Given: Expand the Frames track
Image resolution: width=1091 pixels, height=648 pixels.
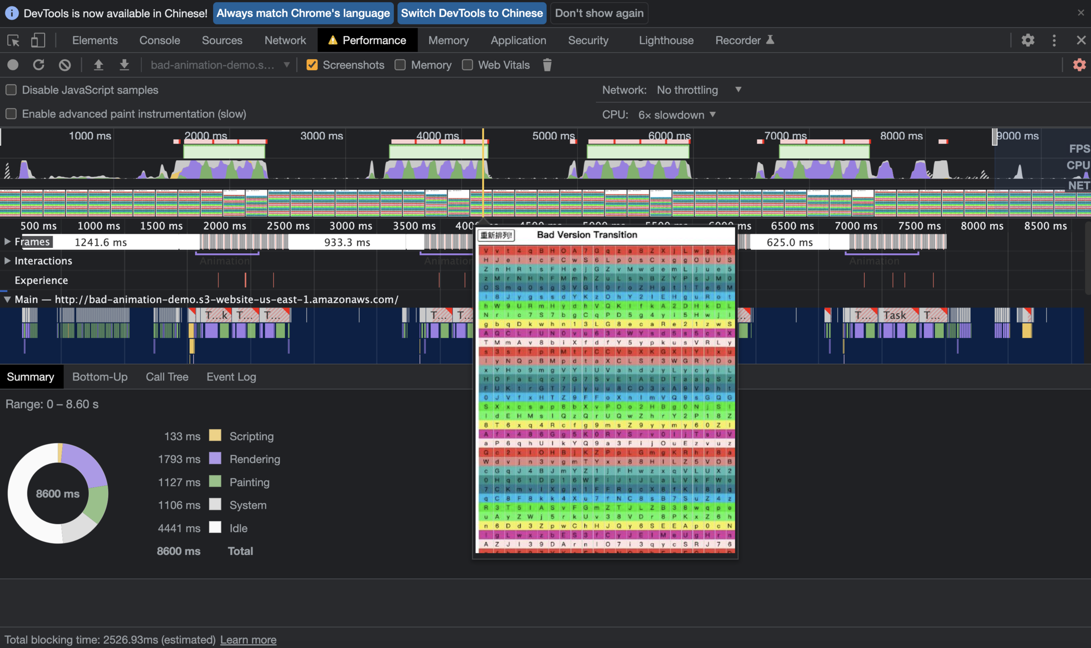Looking at the screenshot, I should point(7,241).
